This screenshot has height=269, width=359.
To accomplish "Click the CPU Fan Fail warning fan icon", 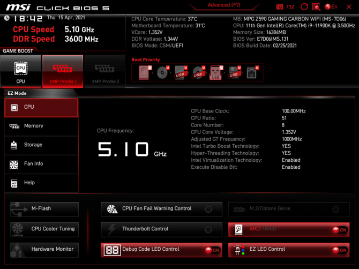I will pos(112,209).
